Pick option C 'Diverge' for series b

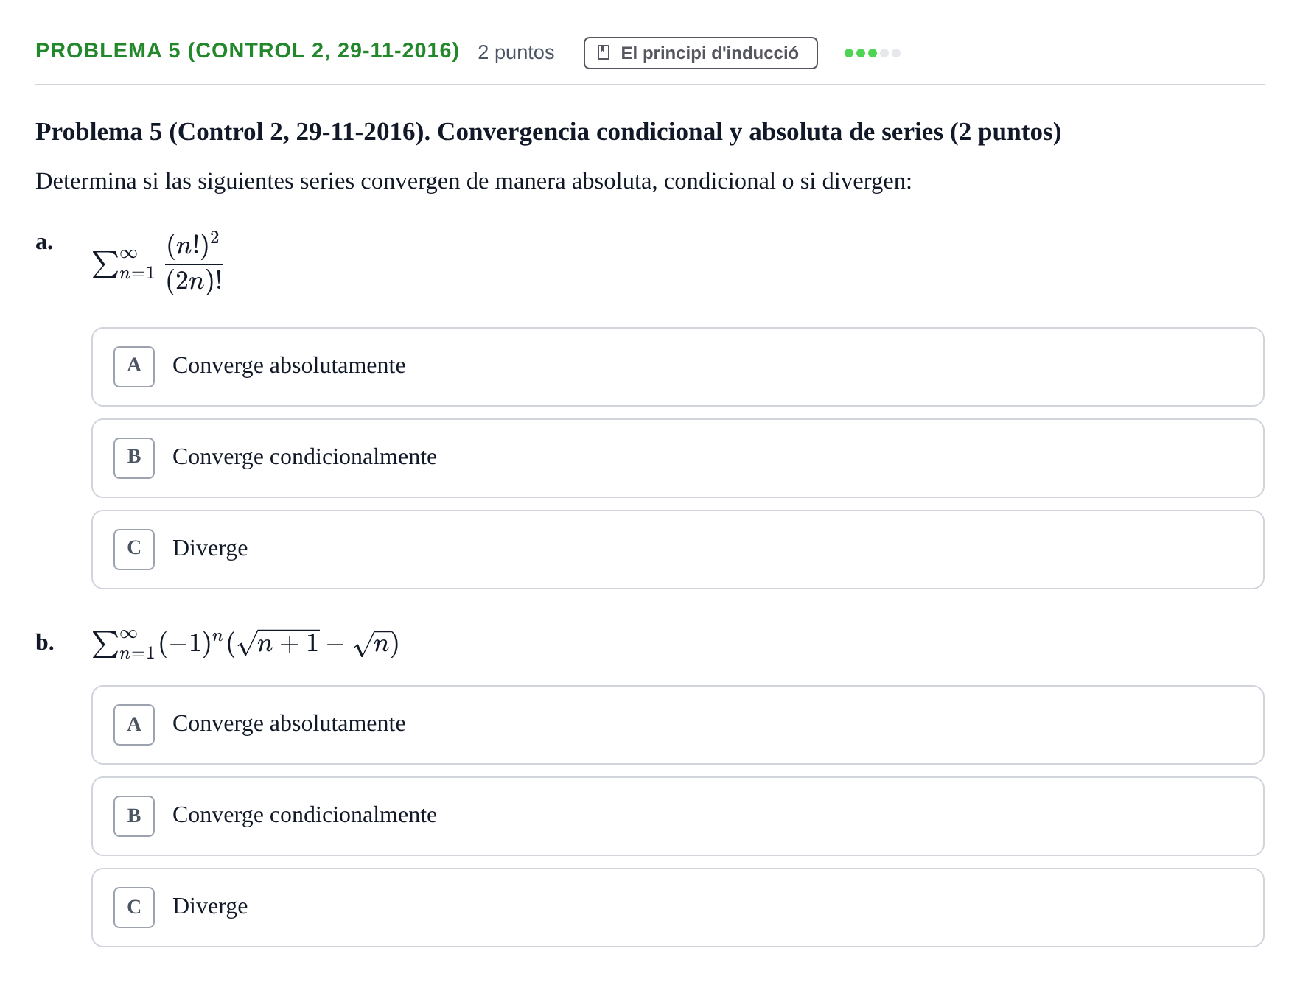point(677,908)
